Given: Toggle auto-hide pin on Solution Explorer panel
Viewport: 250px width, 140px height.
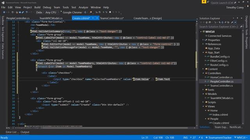Looking at the screenshot, I should (237, 18).
